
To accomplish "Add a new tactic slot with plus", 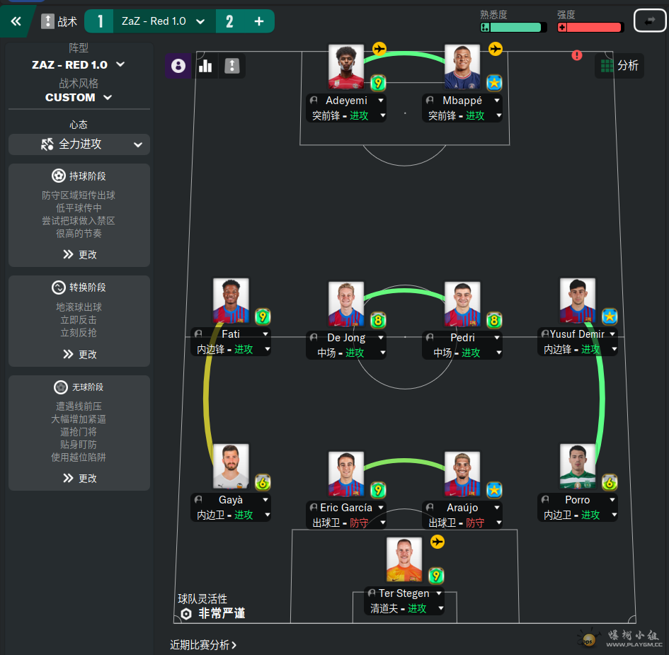I will tap(259, 21).
